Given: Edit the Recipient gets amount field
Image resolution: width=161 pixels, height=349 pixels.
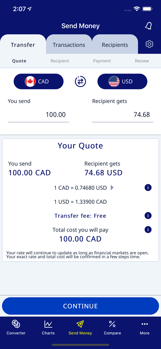Looking at the screenshot, I should pyautogui.click(x=123, y=115).
